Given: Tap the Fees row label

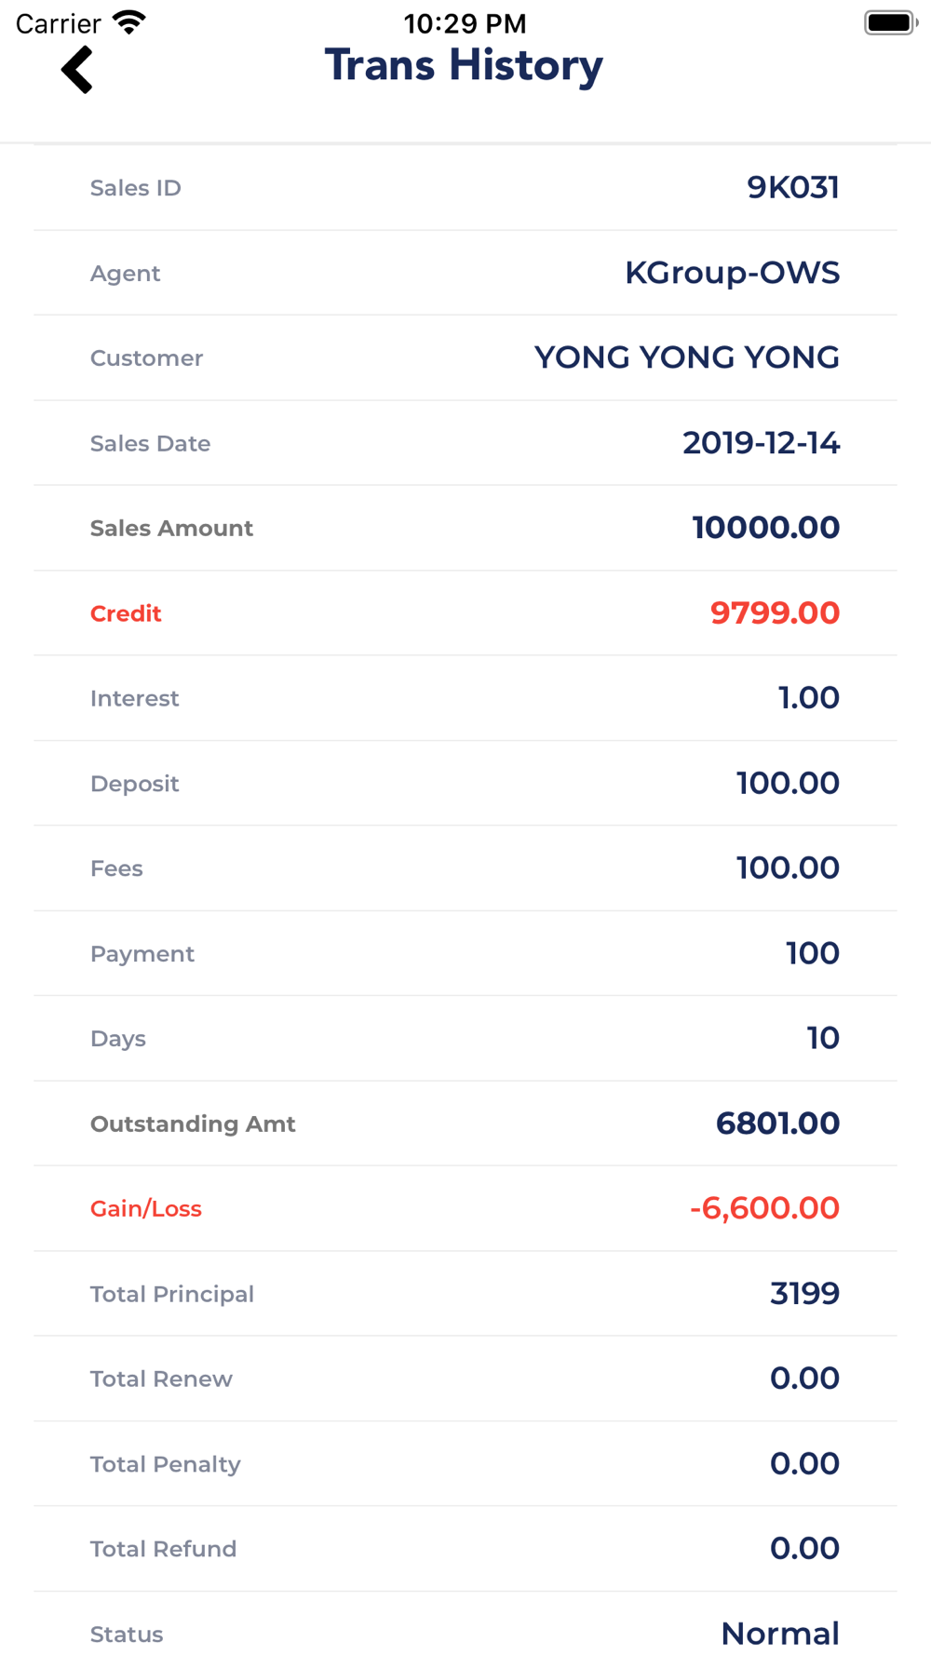Looking at the screenshot, I should 116,868.
